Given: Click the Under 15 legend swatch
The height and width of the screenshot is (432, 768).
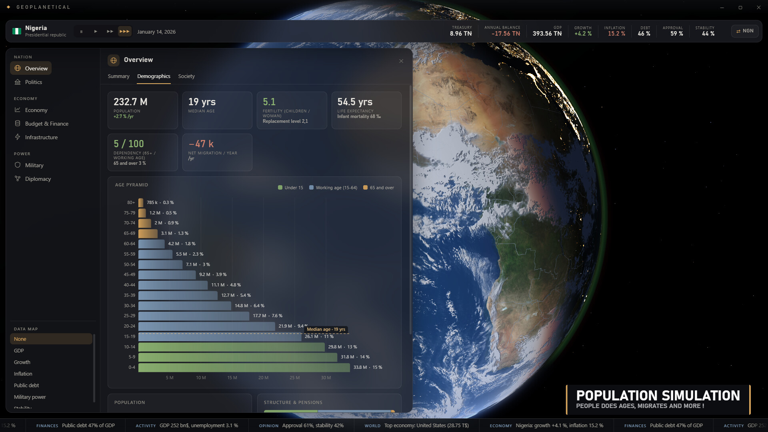Looking at the screenshot, I should [x=280, y=188].
